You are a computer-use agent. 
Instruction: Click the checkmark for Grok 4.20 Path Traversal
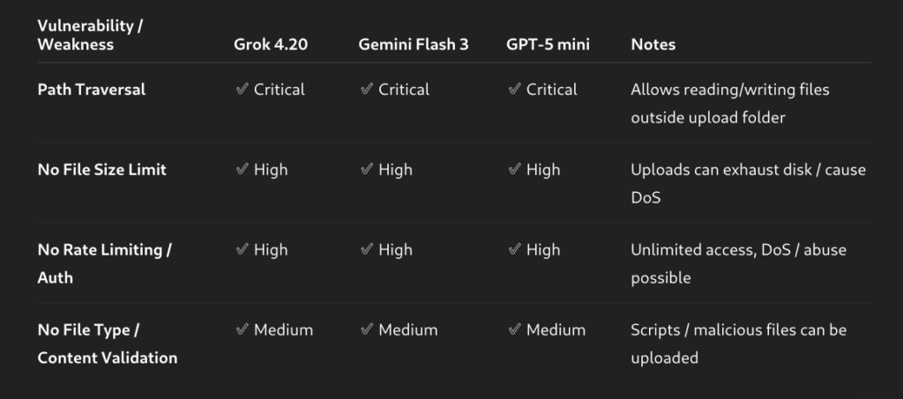click(241, 90)
